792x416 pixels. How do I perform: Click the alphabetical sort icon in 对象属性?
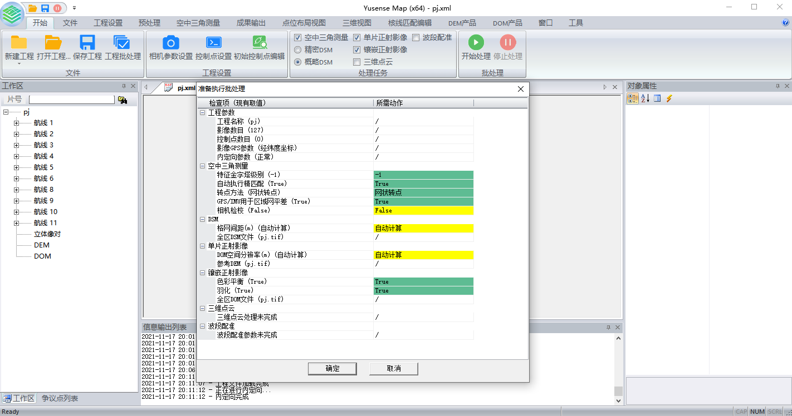tap(645, 98)
